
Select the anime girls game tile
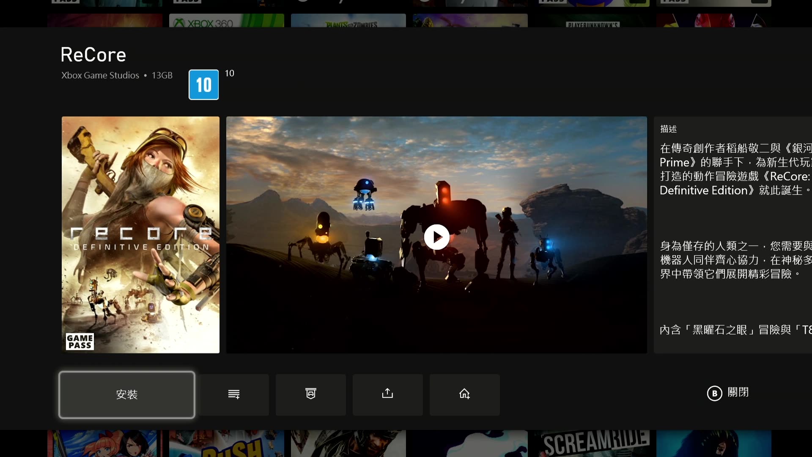pyautogui.click(x=105, y=443)
